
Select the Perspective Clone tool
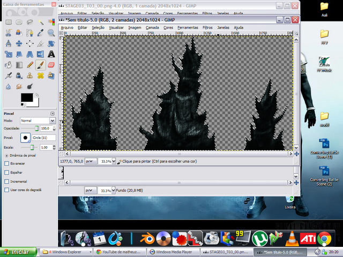(x=51, y=75)
